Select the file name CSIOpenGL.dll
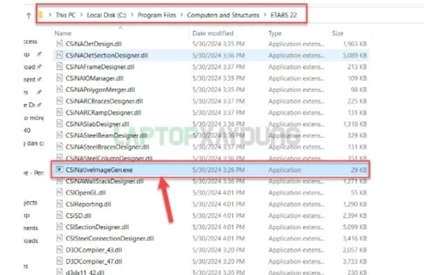424x275 pixels. click(85, 193)
